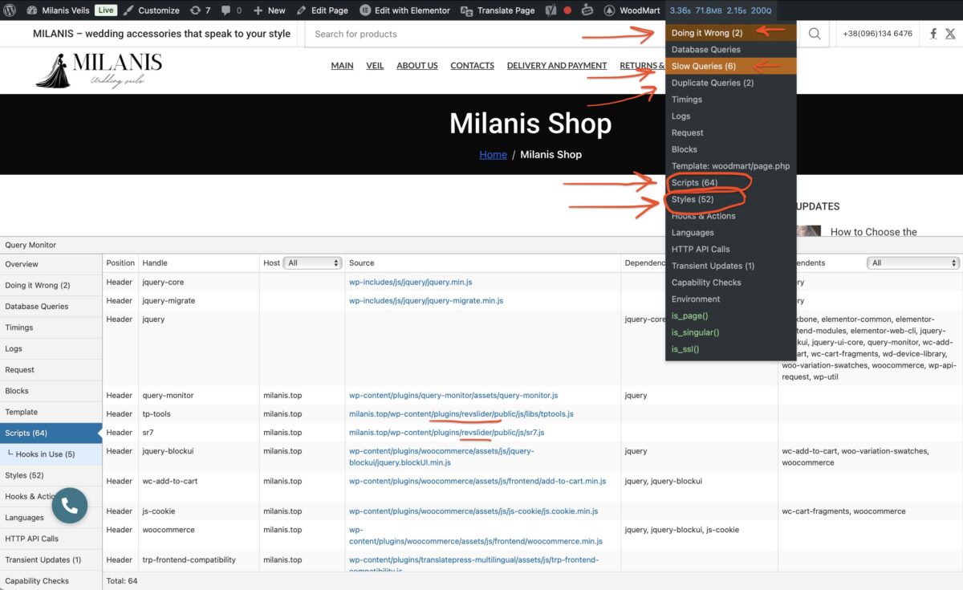Open the revslider tptools.js source link
This screenshot has height=590, width=963.
(x=461, y=413)
